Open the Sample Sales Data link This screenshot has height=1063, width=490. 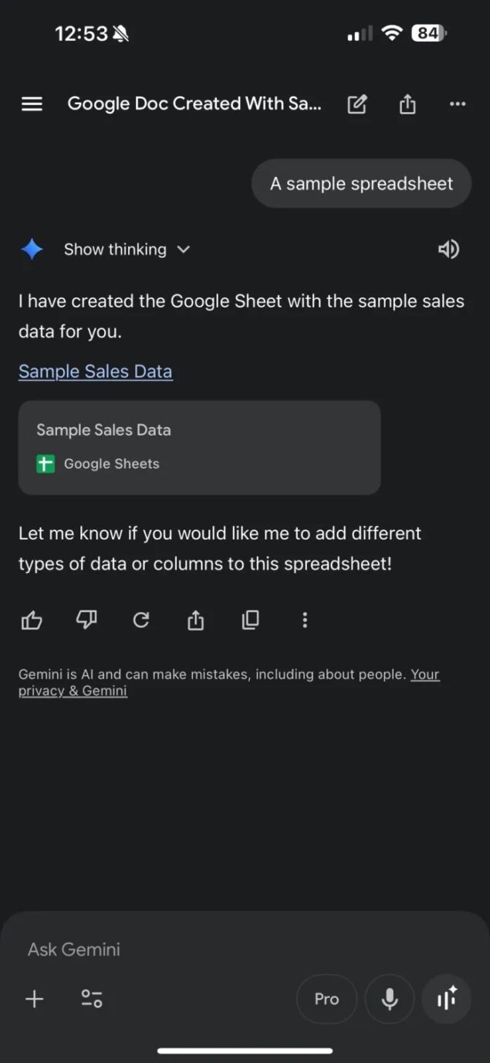click(x=95, y=372)
